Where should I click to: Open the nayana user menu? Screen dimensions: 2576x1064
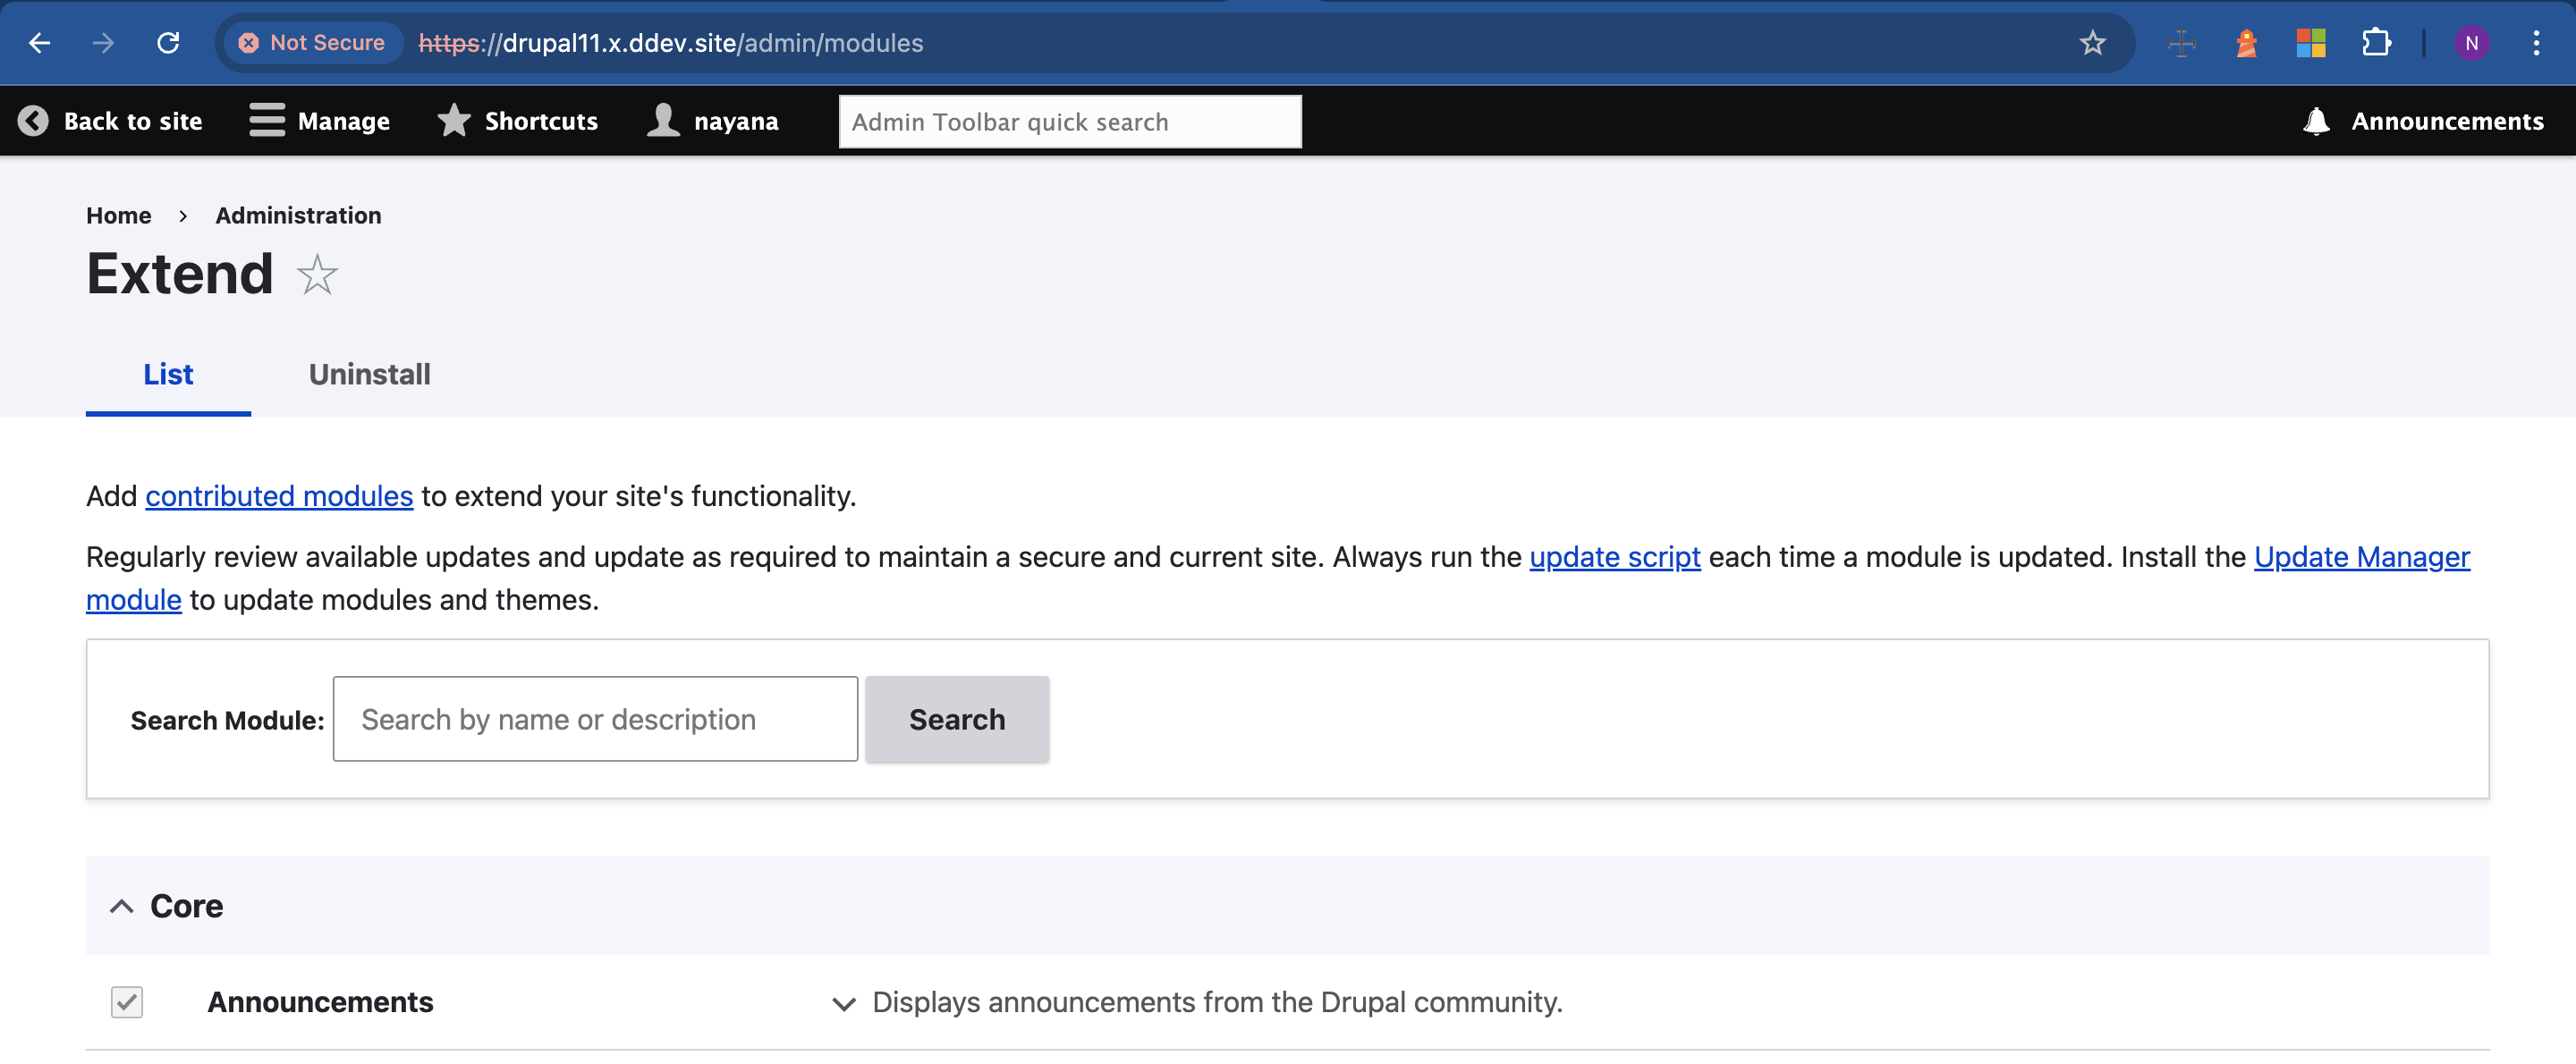point(712,121)
